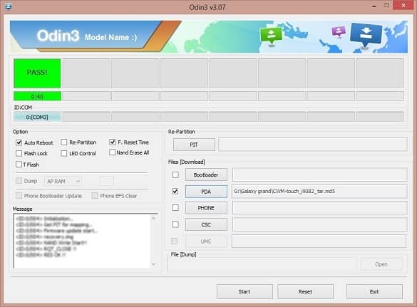Click the green upload speech-bubble icon in banner
Image resolution: width=417 pixels, height=307 pixels.
[271, 36]
